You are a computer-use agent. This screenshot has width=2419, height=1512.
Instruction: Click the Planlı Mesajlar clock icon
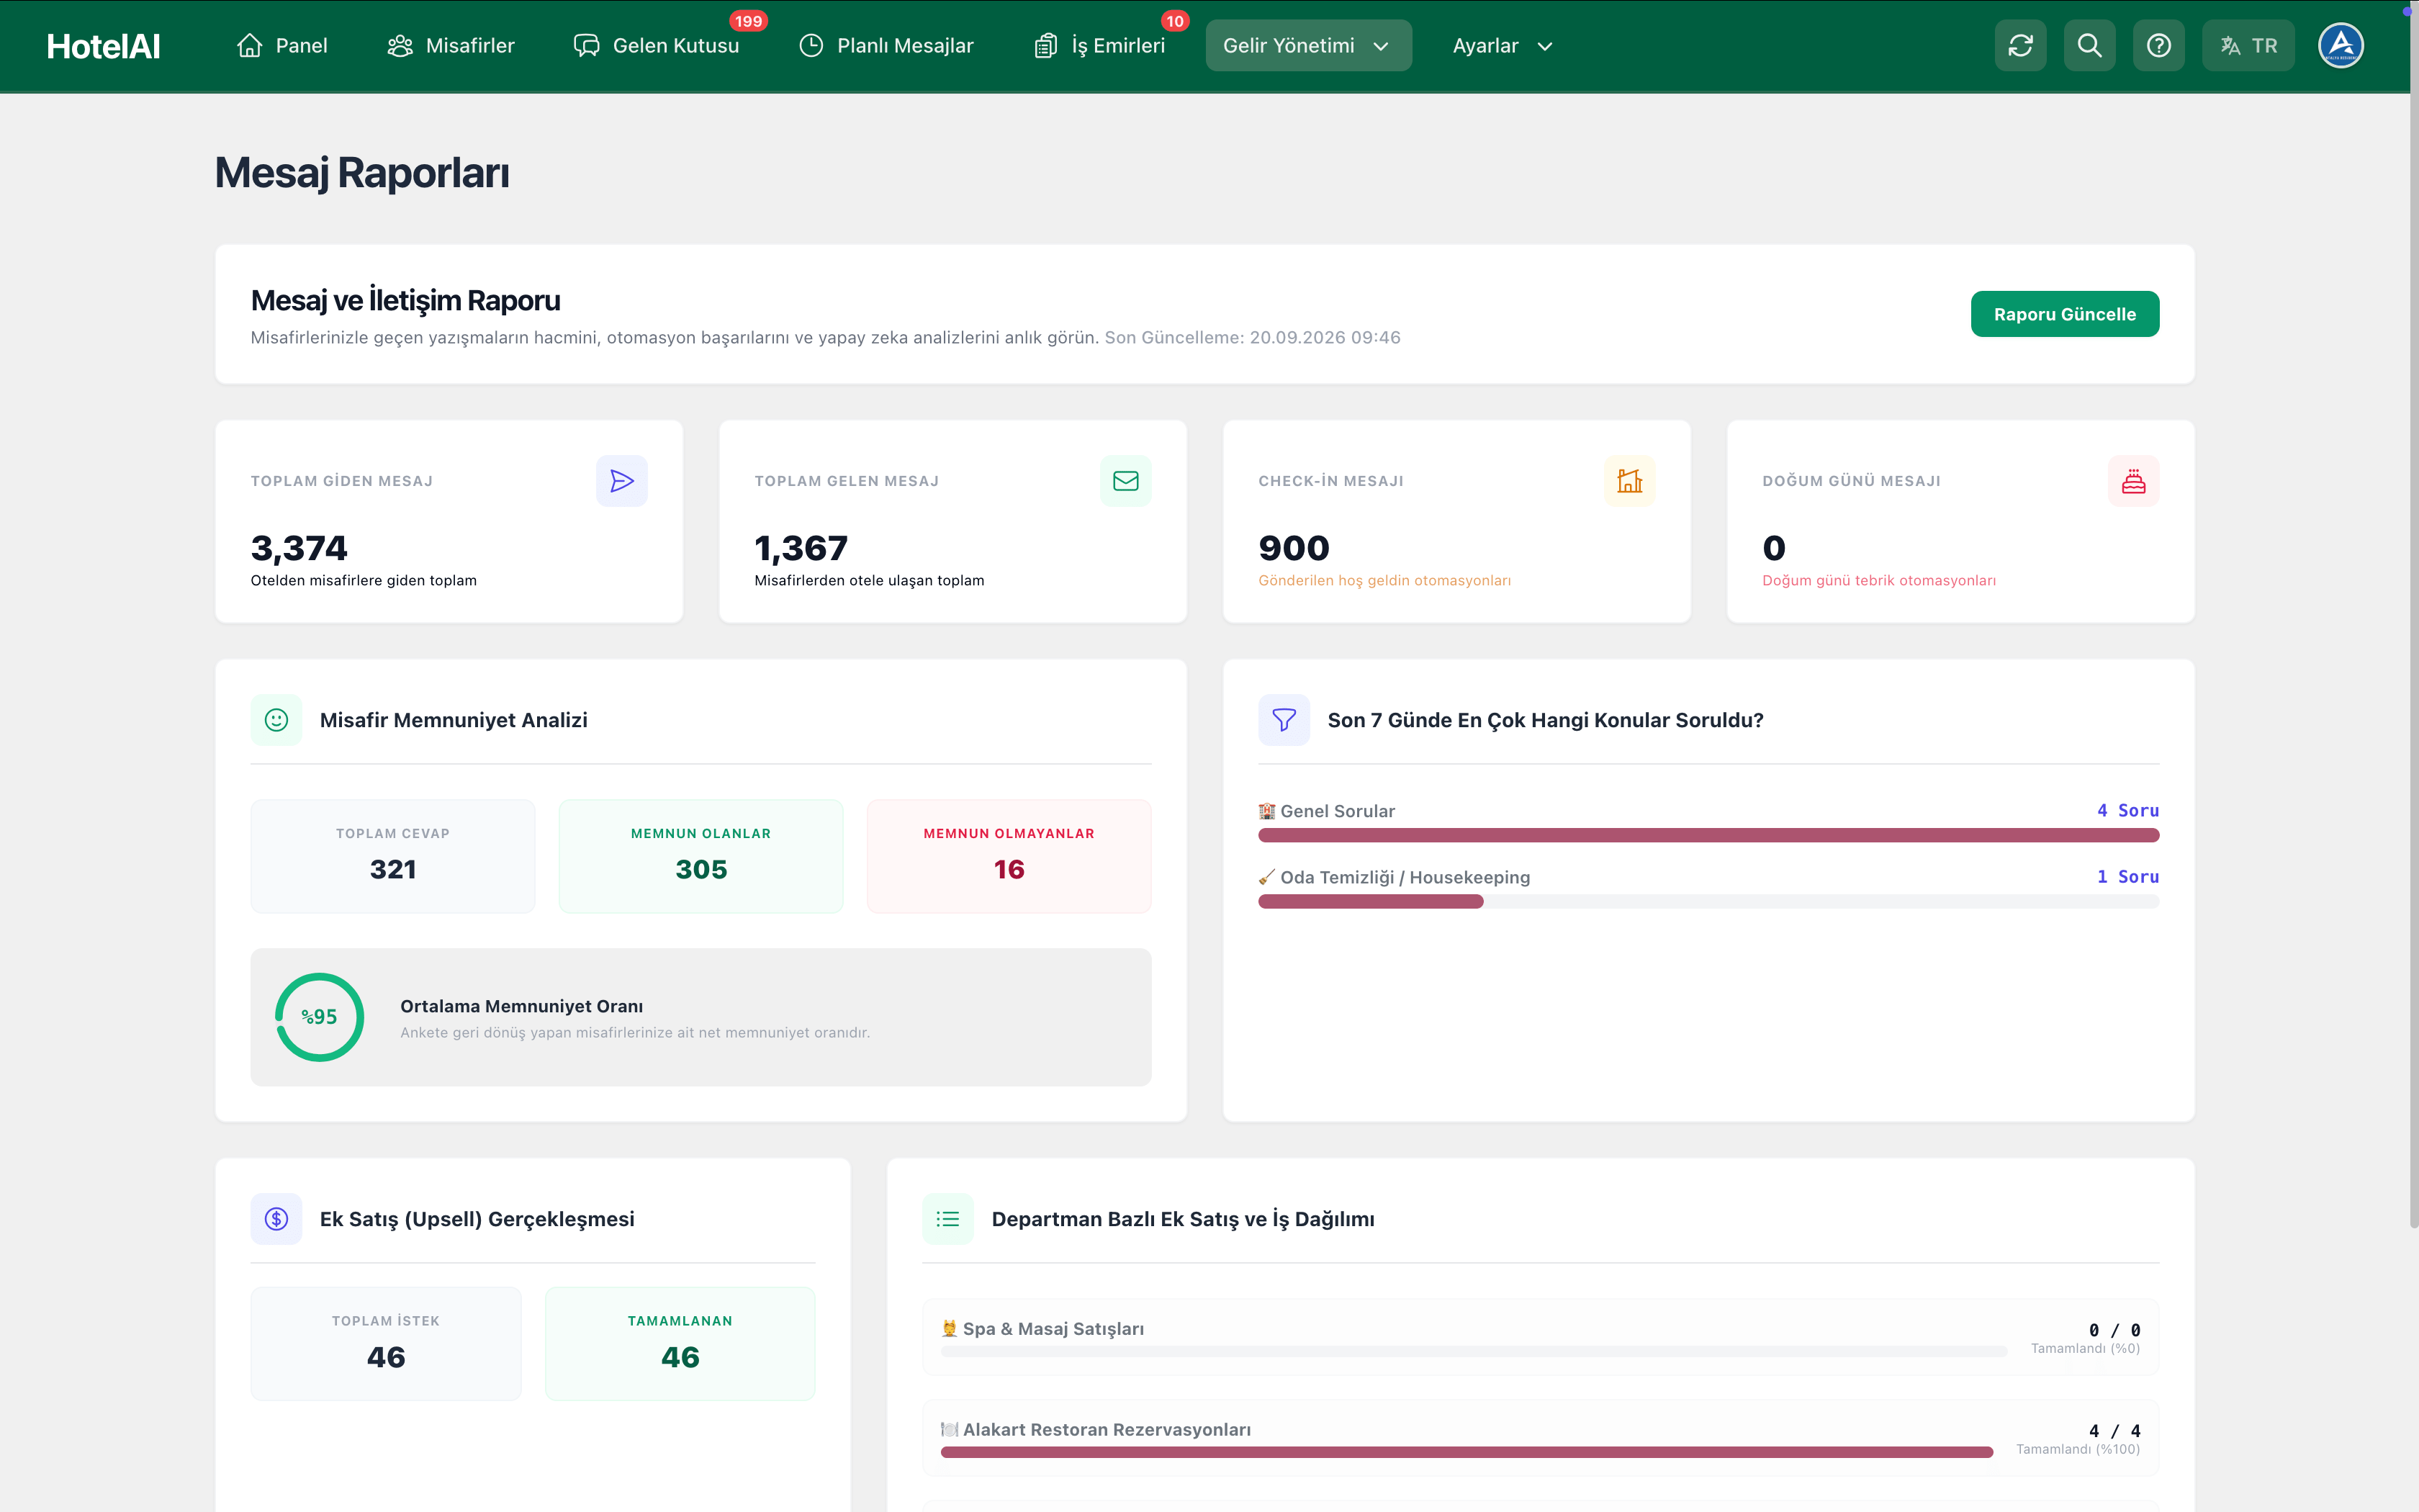(811, 46)
